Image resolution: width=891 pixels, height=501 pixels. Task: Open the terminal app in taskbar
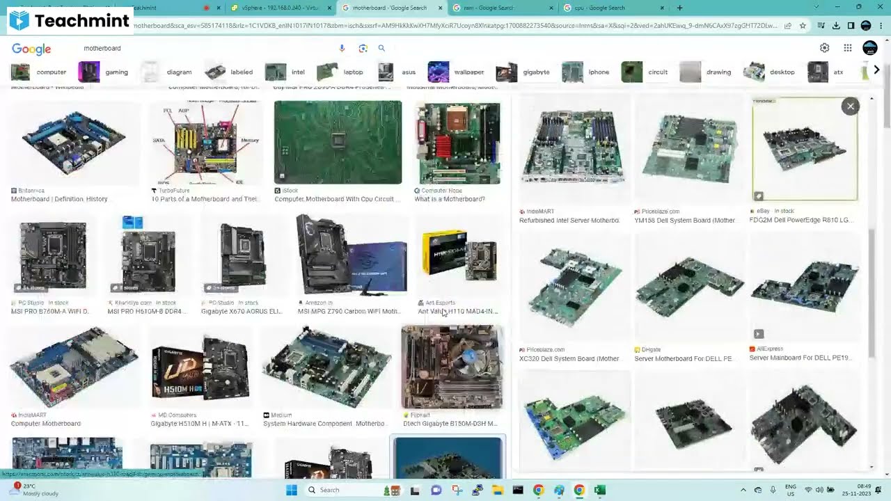coord(518,490)
